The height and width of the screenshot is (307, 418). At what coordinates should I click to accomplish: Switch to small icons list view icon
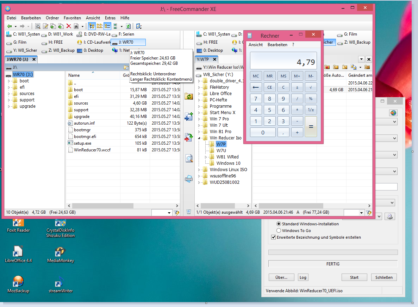click(99, 26)
